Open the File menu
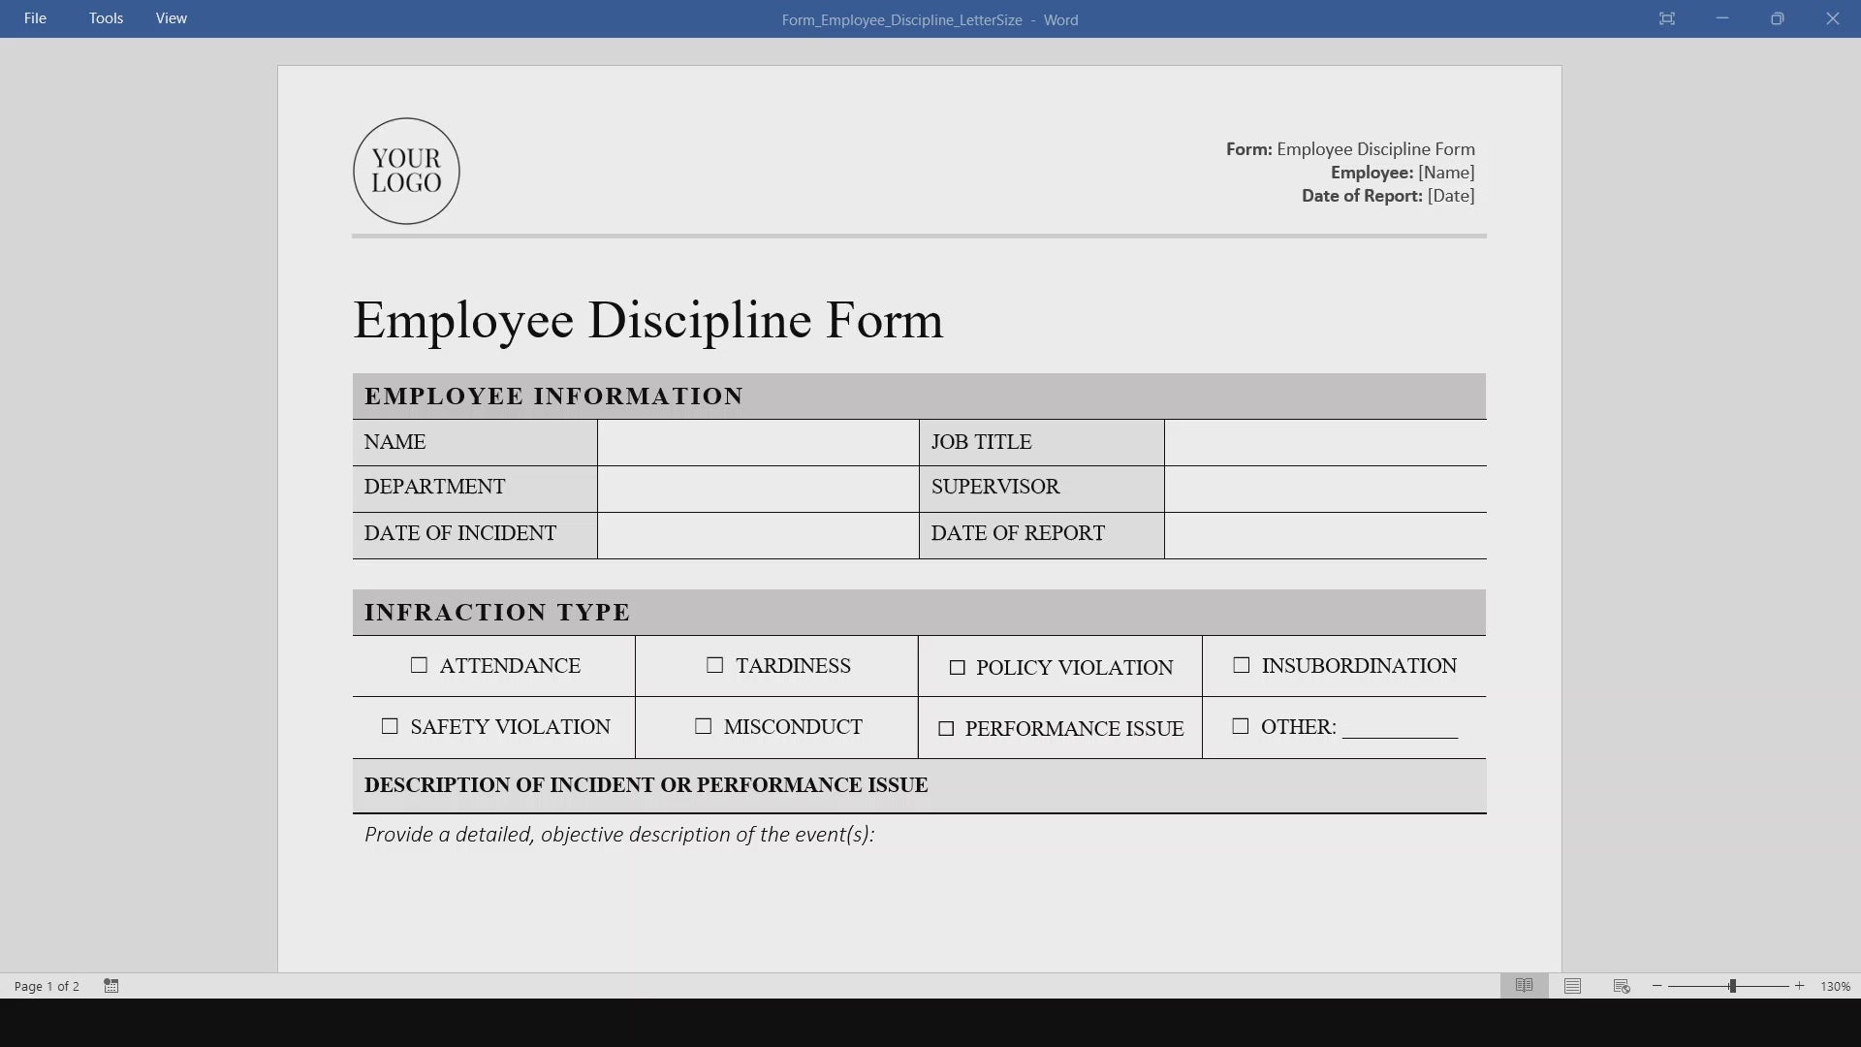 pos(35,18)
